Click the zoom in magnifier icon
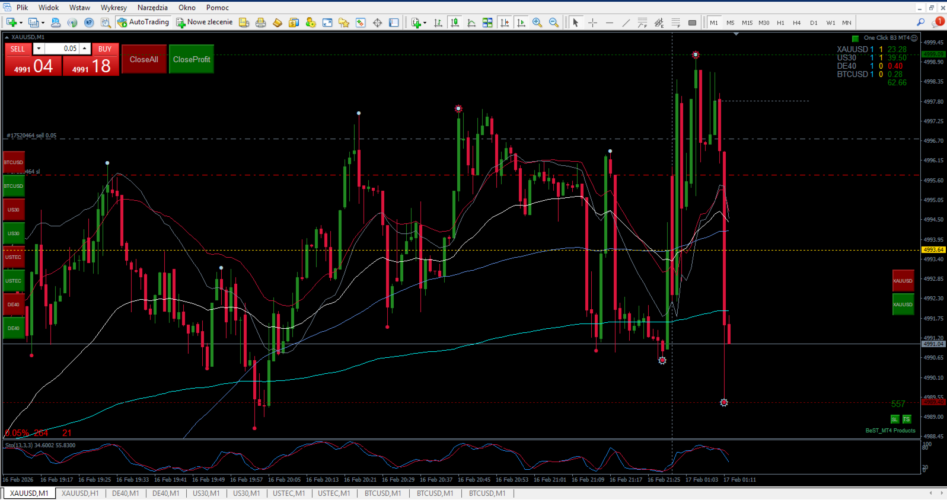Screen dimensions: 947x500 click(537, 23)
